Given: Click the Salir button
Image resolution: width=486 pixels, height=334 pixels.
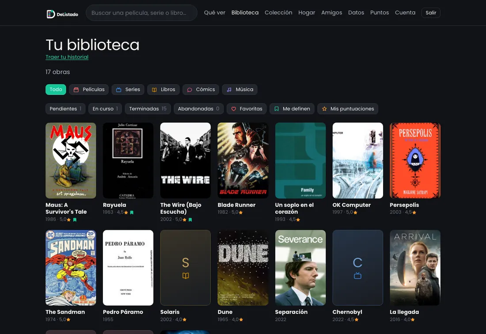Looking at the screenshot, I should click(431, 13).
